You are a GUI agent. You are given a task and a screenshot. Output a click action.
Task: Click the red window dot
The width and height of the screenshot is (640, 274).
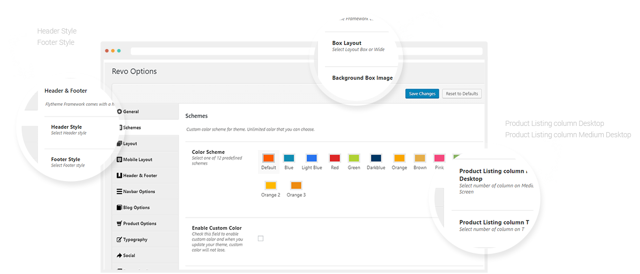click(x=107, y=51)
